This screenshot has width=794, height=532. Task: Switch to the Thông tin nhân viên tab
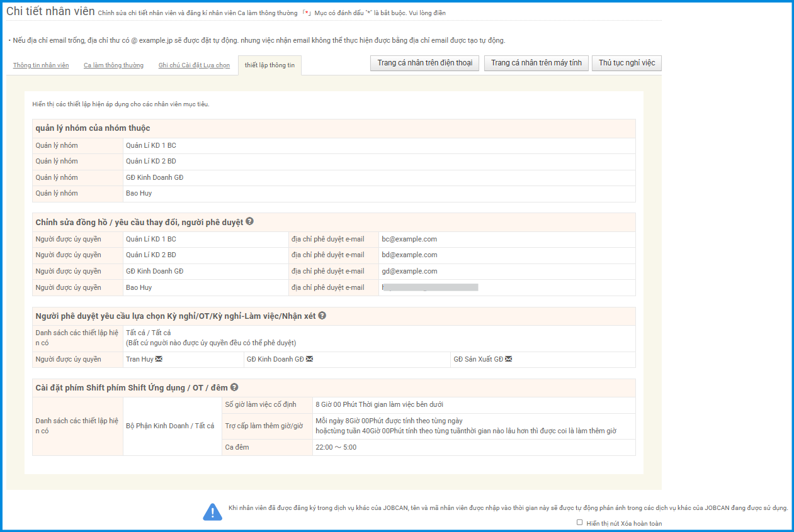pos(41,65)
